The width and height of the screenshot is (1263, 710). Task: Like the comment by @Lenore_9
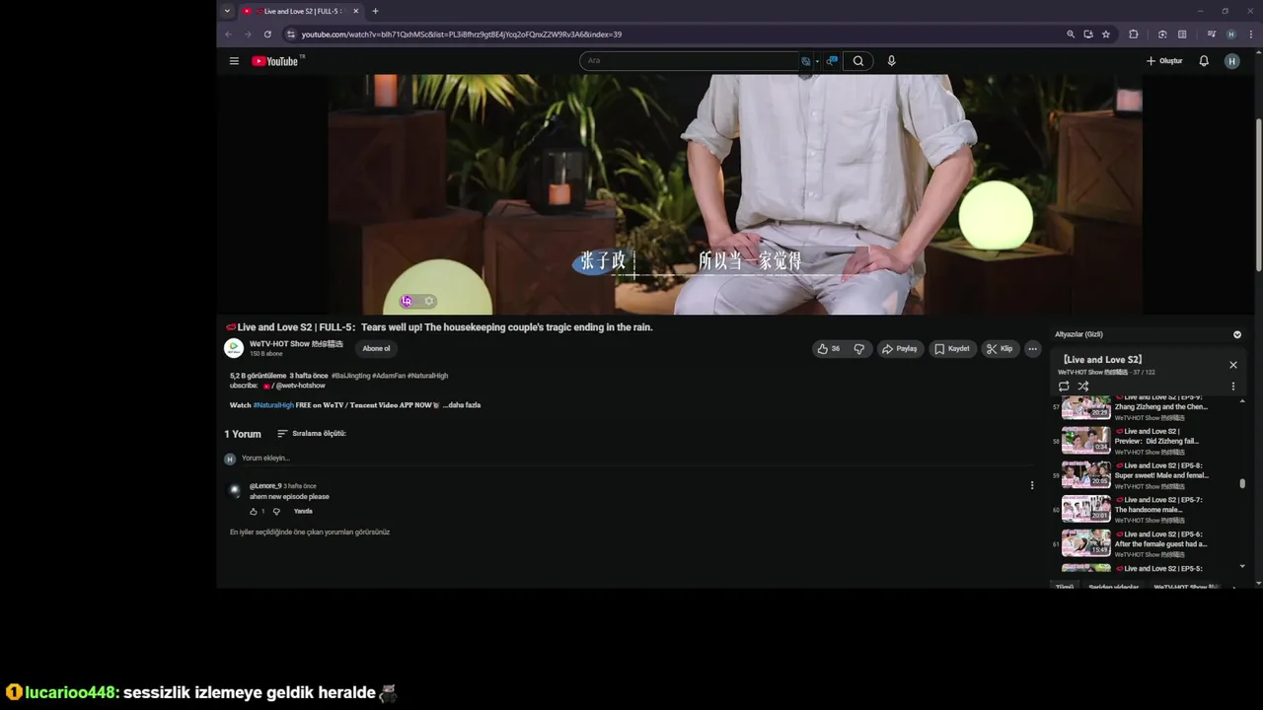(x=254, y=512)
